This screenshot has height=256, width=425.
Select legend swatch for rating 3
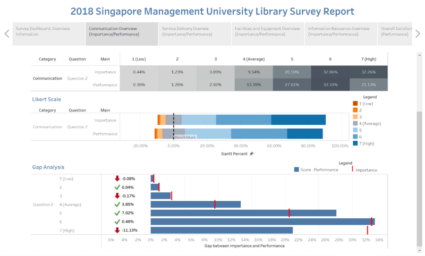[355, 117]
